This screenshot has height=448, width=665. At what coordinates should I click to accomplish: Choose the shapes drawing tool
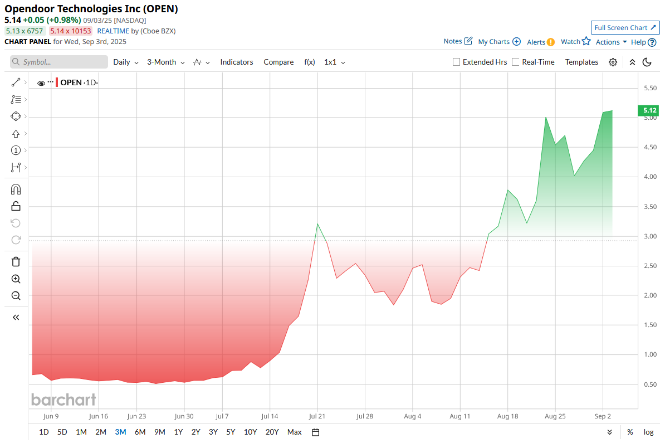[x=16, y=116]
